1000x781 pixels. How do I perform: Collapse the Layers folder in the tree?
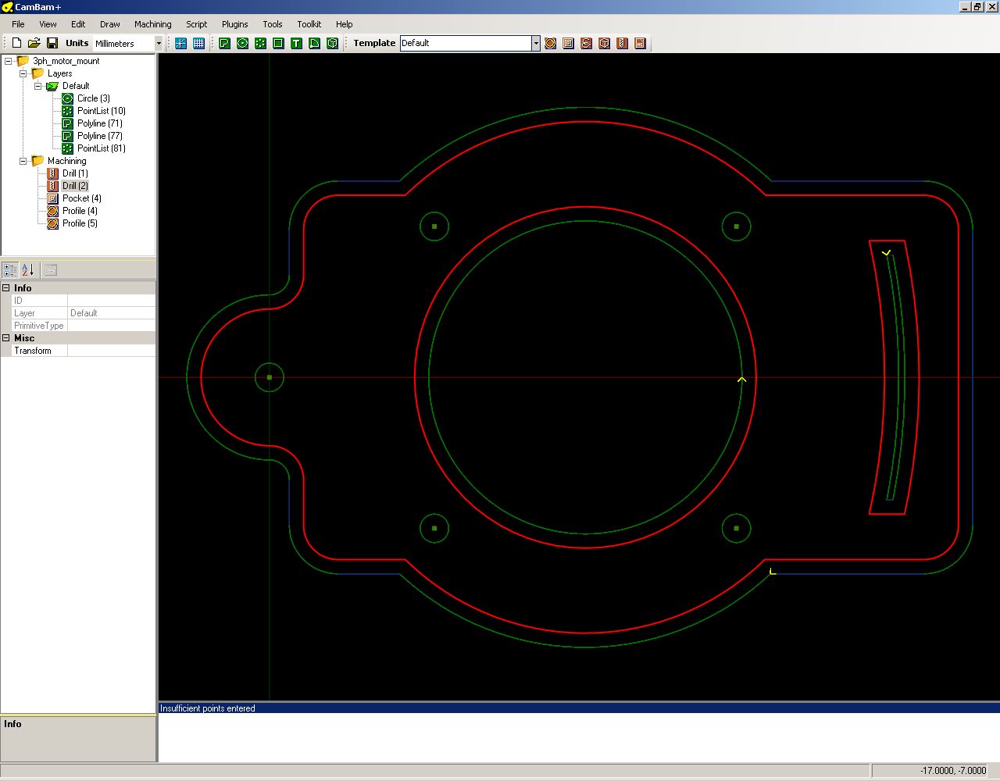click(x=23, y=73)
